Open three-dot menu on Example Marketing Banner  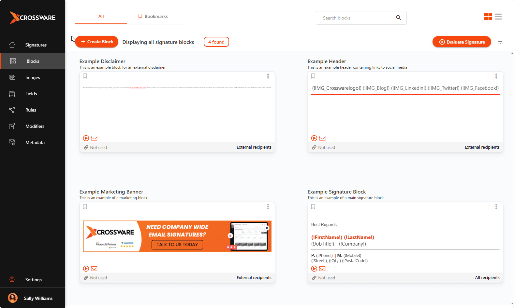point(268,207)
